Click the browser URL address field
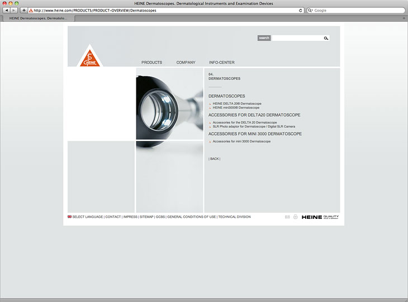 tap(165, 11)
